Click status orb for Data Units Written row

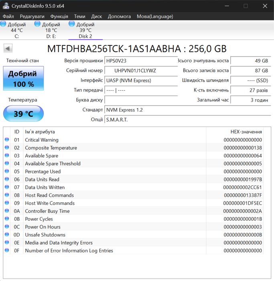[7, 187]
